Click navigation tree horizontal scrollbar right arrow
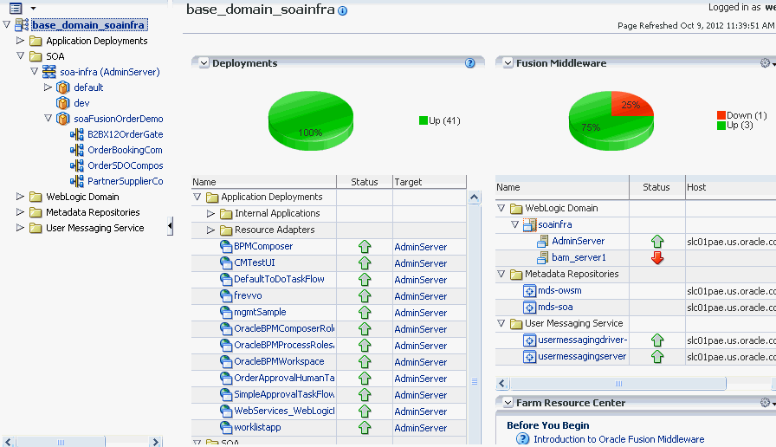This screenshot has height=447, width=776. coord(155,442)
